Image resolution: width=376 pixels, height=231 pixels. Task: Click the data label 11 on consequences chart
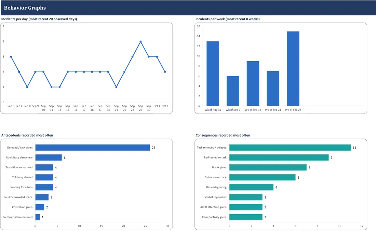354,148
